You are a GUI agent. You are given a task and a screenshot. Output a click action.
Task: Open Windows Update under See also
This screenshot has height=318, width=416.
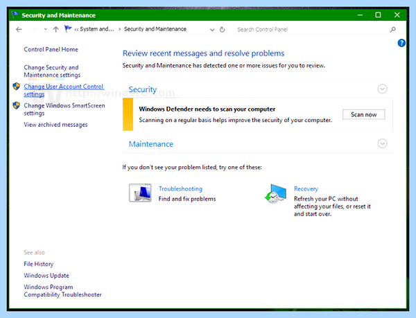[x=46, y=275]
